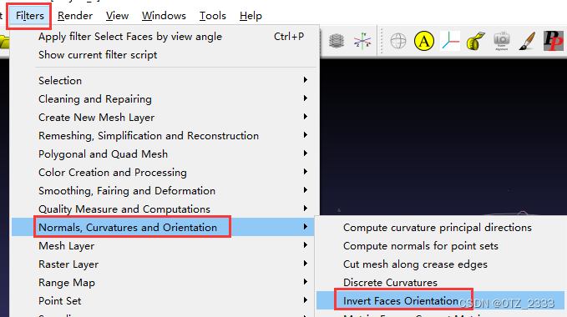Select Cut mesh along crease edges
Viewport: 567px width, 317px height.
tap(440, 264)
